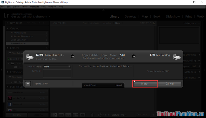This screenshot has height=118, width=206.
Task: Switch to compare XY view icon
Action: (68, 115)
